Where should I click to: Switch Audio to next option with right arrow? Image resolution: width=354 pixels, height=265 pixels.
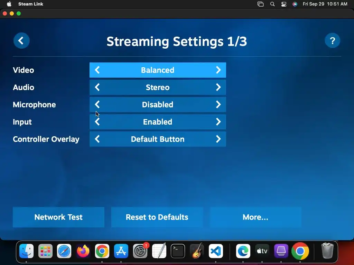click(218, 87)
